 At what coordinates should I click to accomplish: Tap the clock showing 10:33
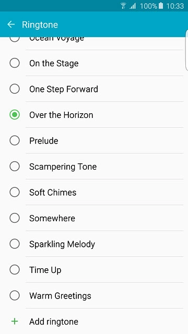(175, 6)
